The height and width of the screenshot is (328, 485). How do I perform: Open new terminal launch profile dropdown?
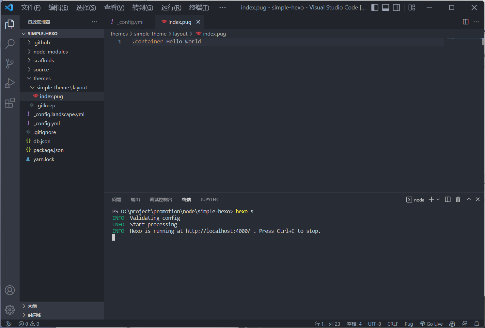pyautogui.click(x=438, y=200)
